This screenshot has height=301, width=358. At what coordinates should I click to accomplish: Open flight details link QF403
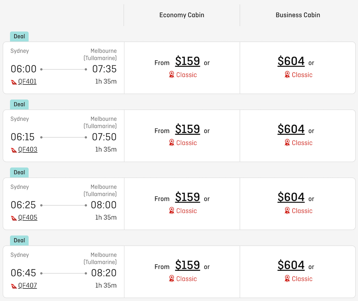click(27, 149)
